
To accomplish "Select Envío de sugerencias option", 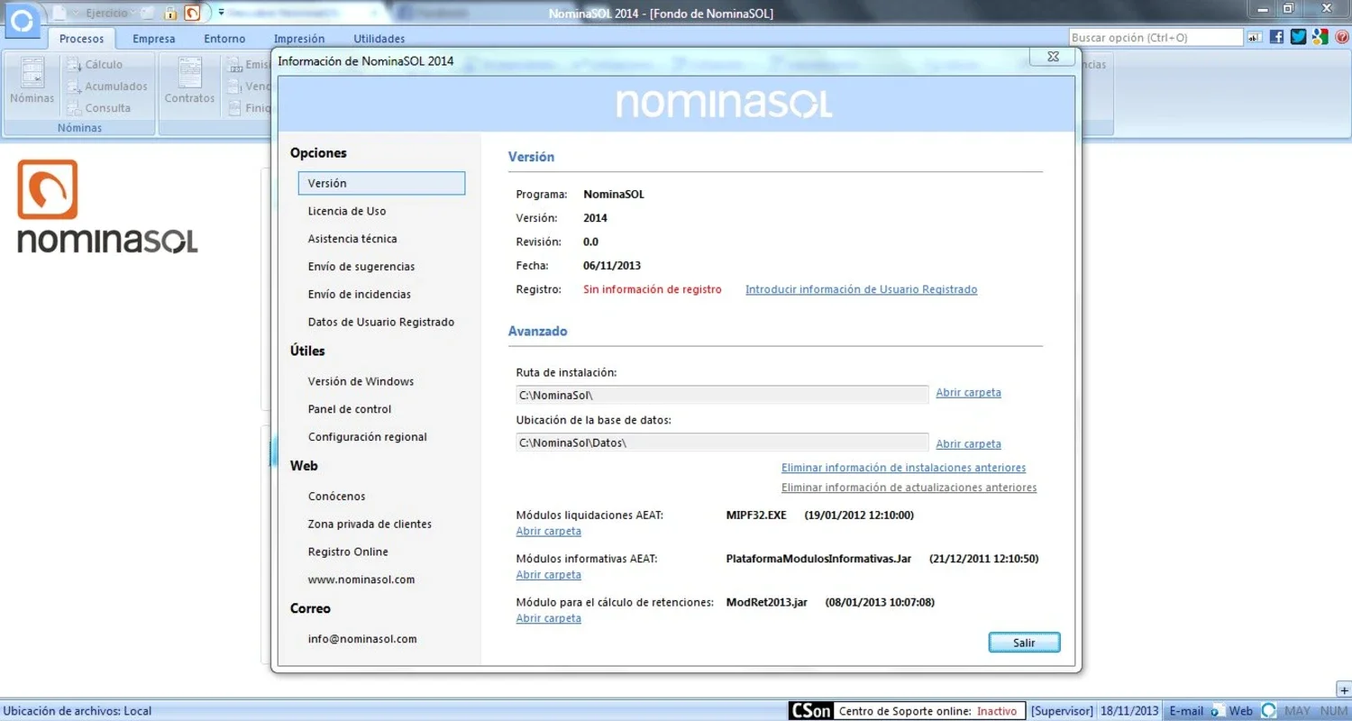I will (x=361, y=267).
